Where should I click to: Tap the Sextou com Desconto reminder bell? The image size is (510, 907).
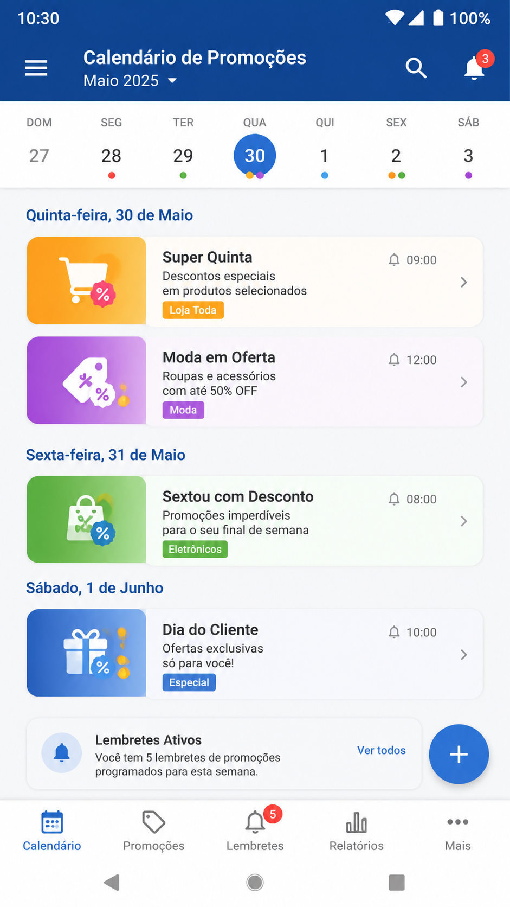(394, 499)
